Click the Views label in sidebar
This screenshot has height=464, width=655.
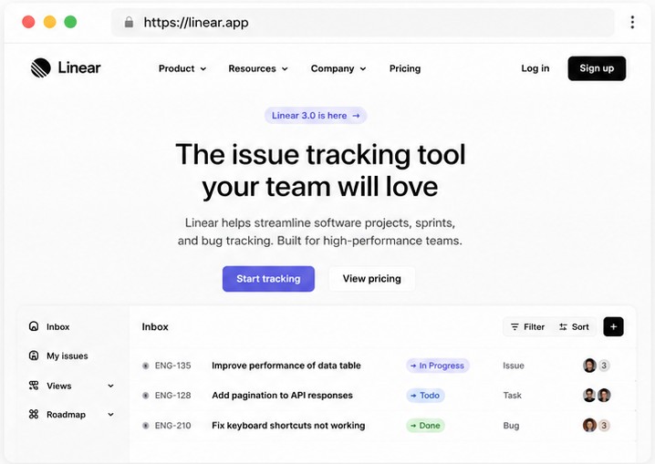(x=59, y=386)
